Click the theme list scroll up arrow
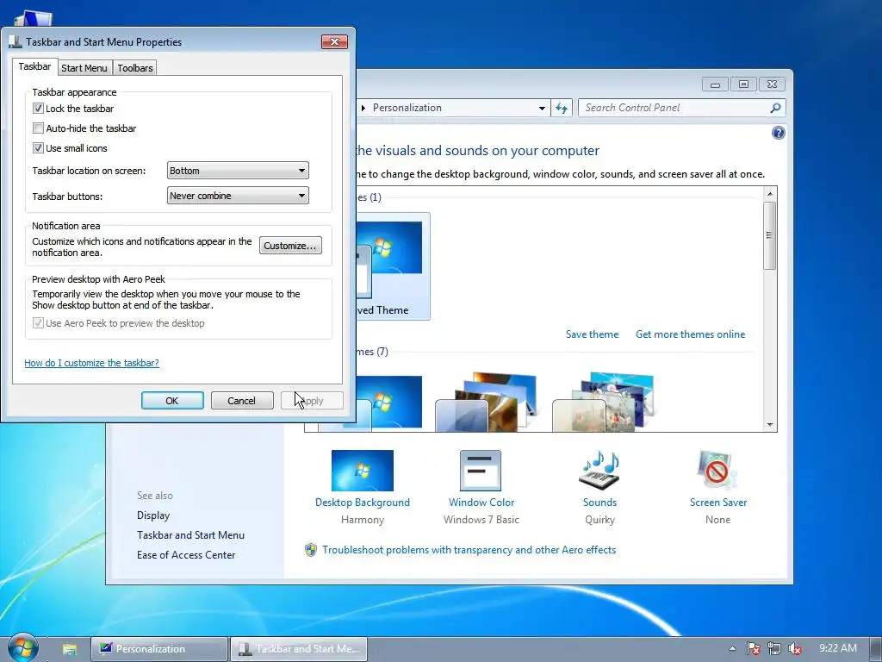 (770, 194)
